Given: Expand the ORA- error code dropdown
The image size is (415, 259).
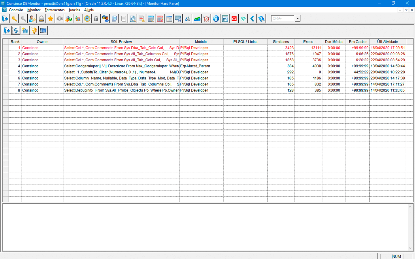Looking at the screenshot, I should click(298, 18).
